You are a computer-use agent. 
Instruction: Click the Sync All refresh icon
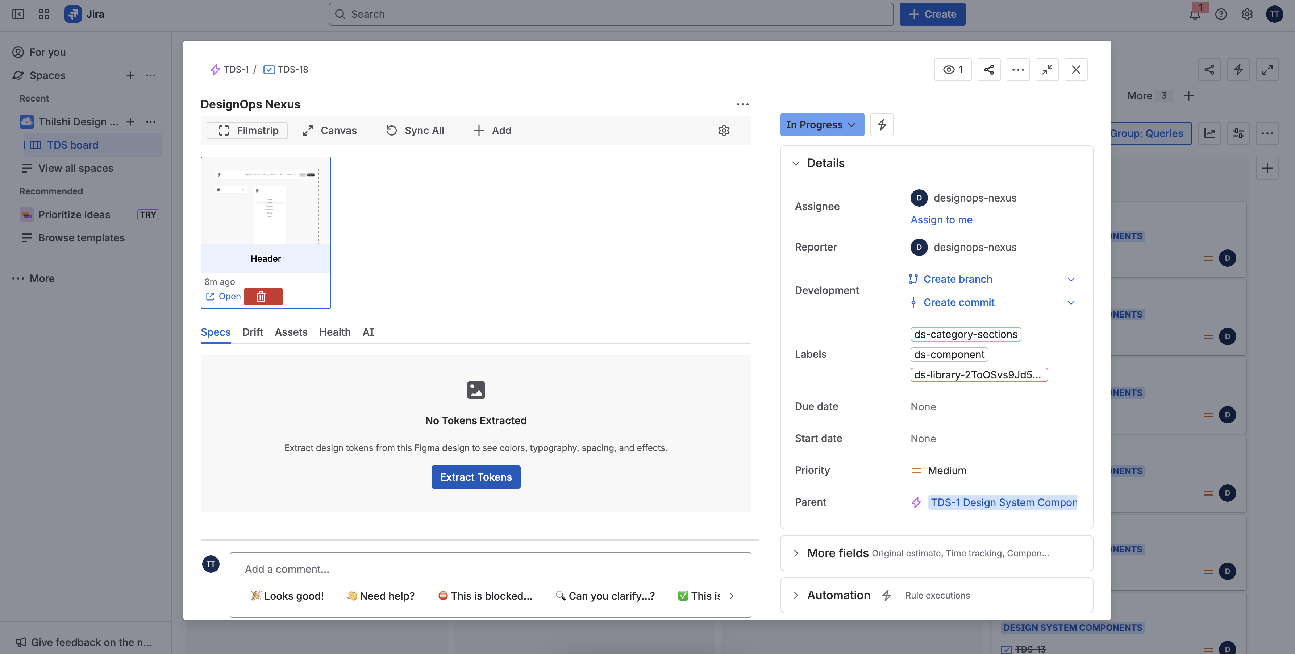[x=392, y=130]
